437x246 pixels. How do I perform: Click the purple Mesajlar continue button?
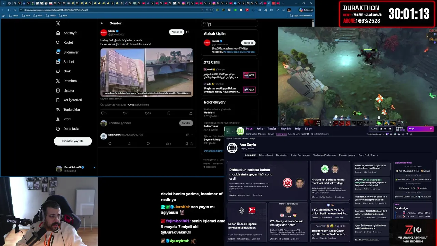coord(420,129)
